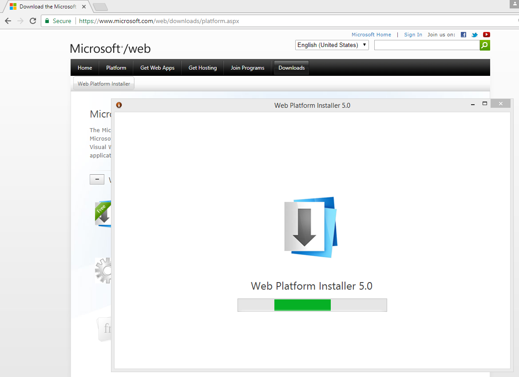
Task: Click the Web Platform Installer 5.0 splash text
Action: pyautogui.click(x=312, y=286)
